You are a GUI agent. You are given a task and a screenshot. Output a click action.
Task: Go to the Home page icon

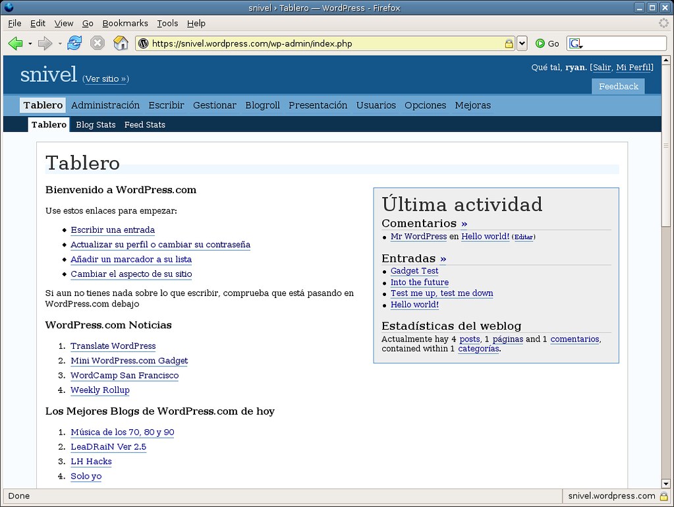coord(121,43)
